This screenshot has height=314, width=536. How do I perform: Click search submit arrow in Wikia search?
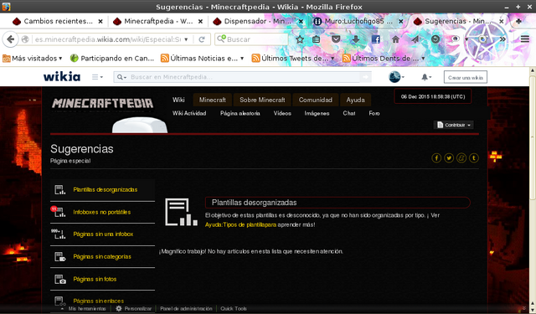pyautogui.click(x=365, y=77)
